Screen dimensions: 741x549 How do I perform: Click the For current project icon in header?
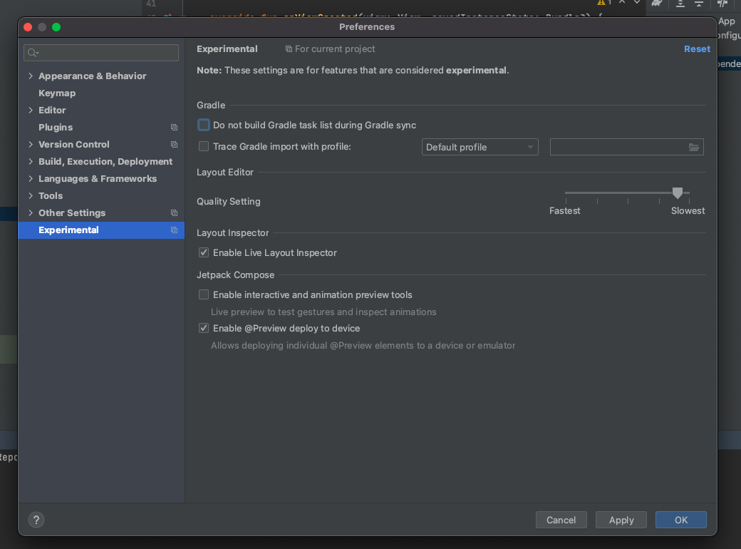tap(289, 49)
